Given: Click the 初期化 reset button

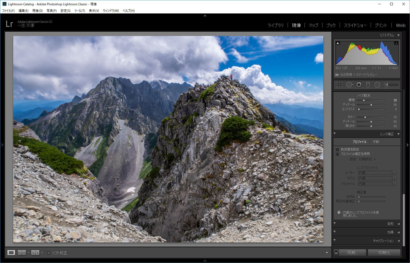Looking at the screenshot, I should click(384, 253).
